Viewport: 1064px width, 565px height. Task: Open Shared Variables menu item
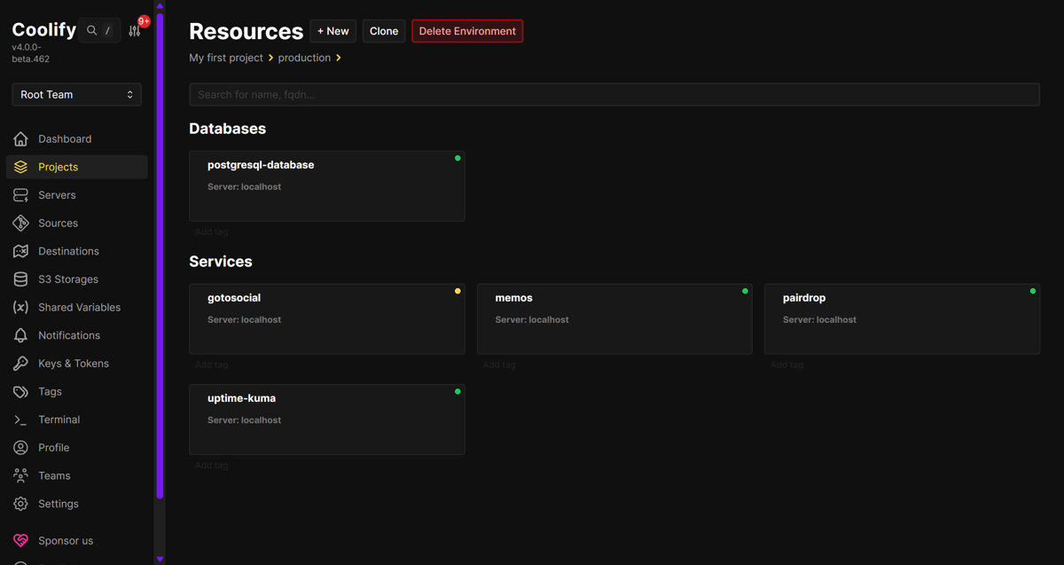79,308
